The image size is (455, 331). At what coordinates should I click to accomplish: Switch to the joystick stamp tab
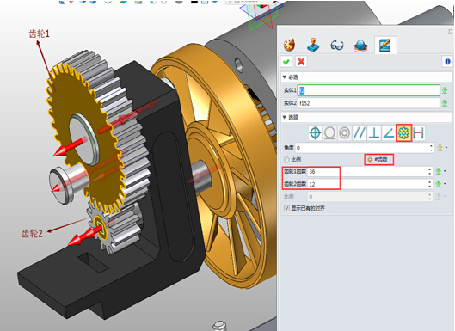pos(313,45)
